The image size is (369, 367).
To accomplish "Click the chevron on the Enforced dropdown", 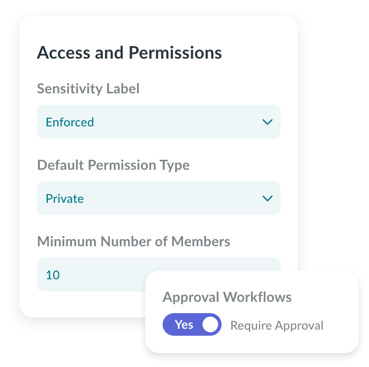I will pyautogui.click(x=268, y=122).
